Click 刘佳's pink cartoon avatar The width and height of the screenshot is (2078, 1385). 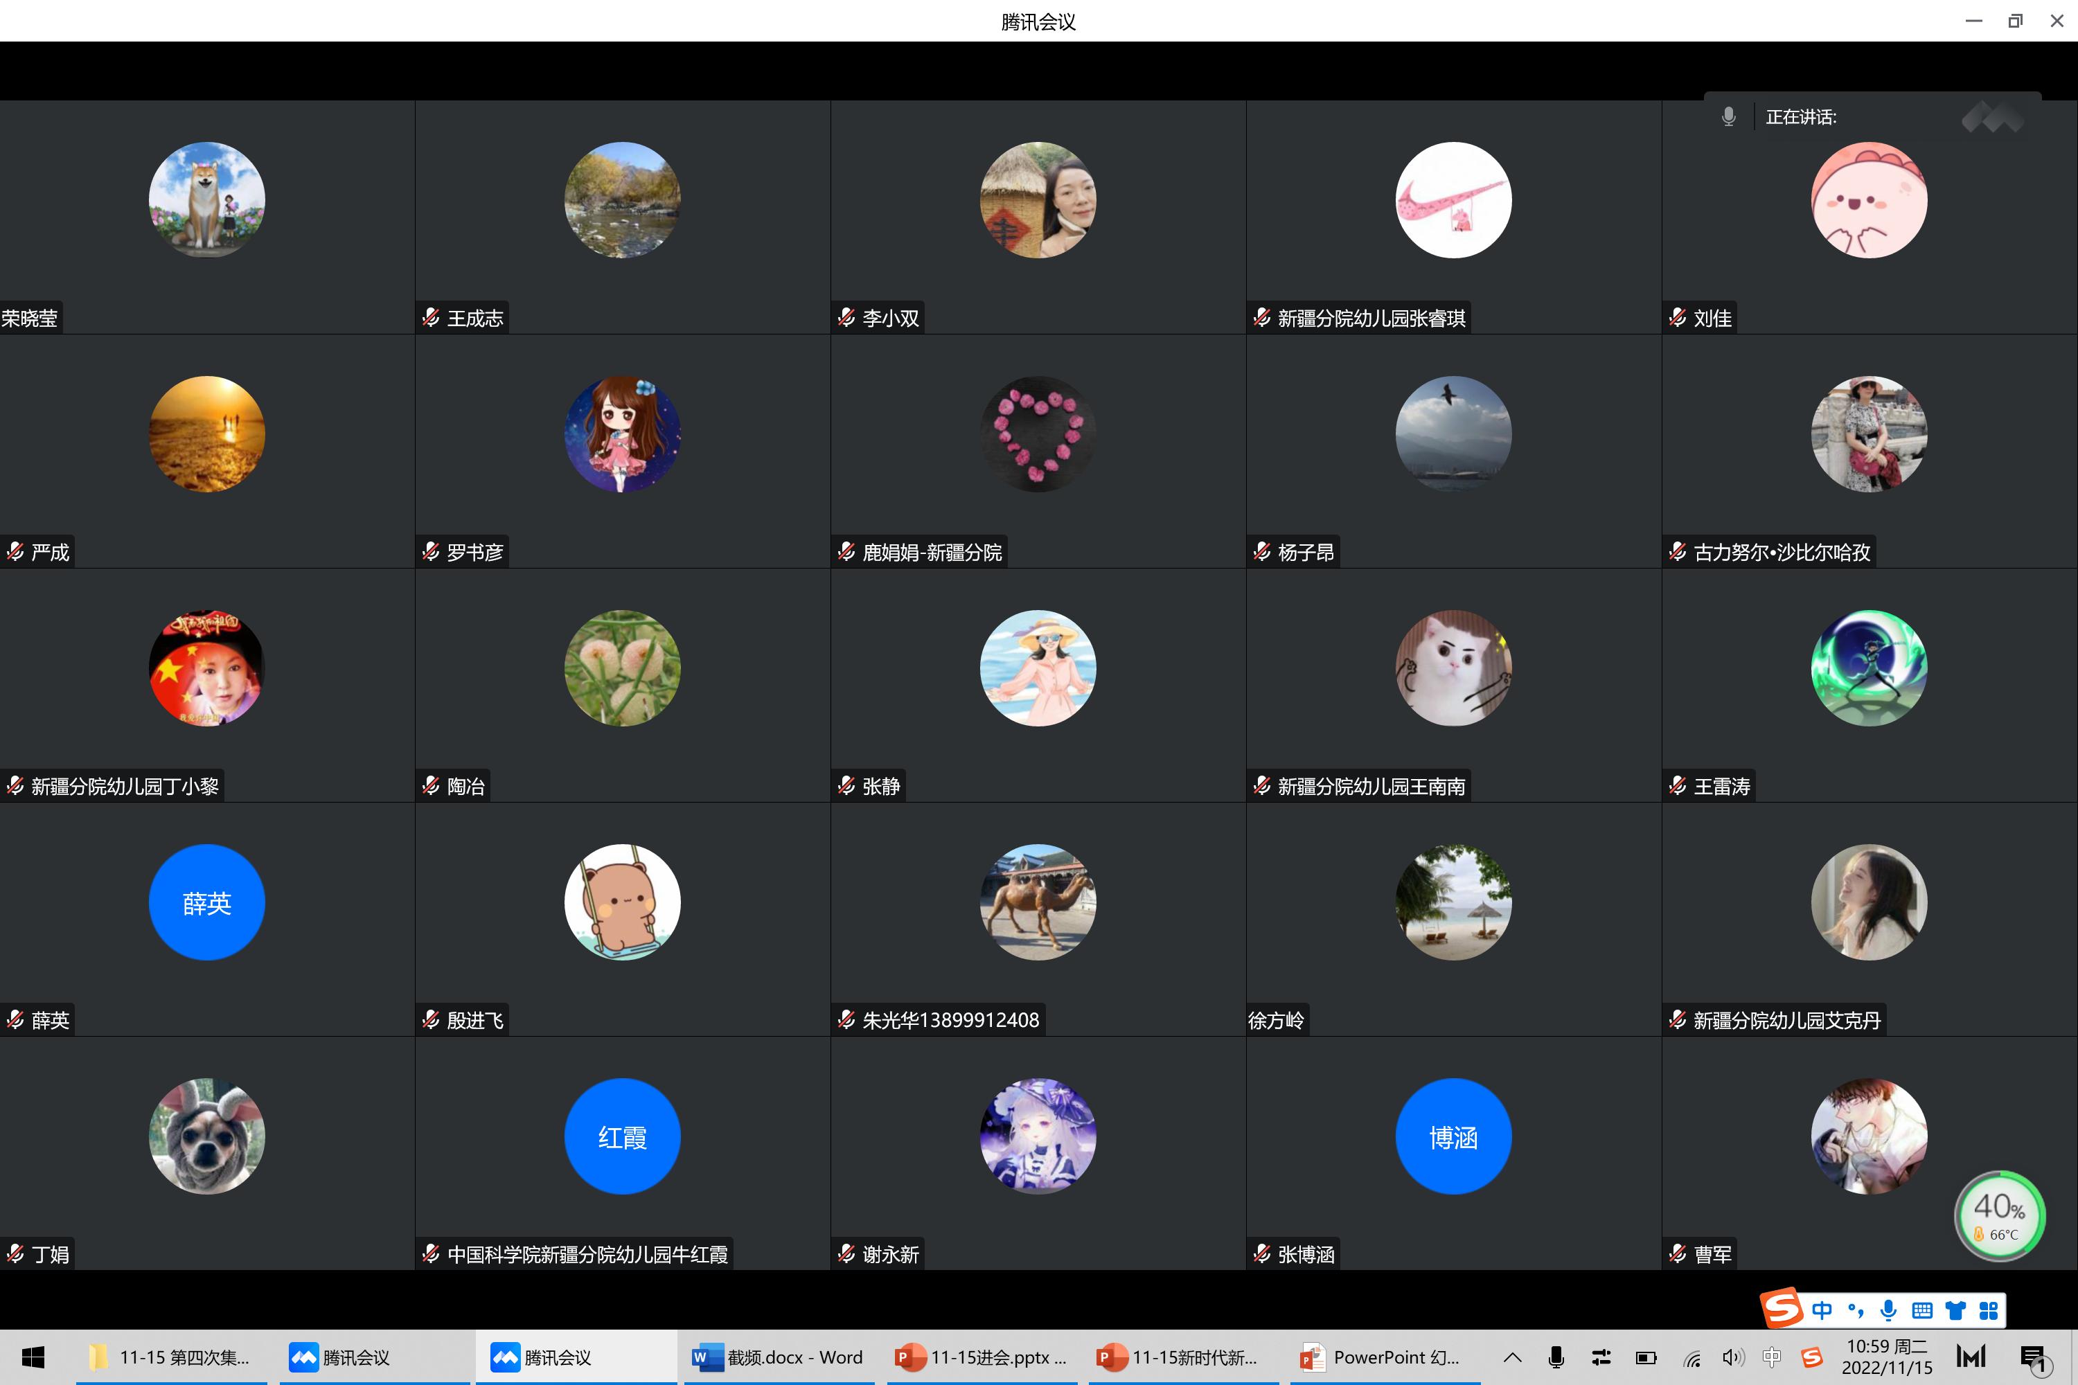1869,199
